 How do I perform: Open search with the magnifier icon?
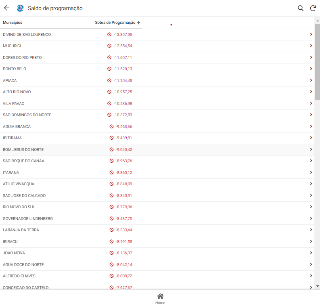tap(300, 8)
